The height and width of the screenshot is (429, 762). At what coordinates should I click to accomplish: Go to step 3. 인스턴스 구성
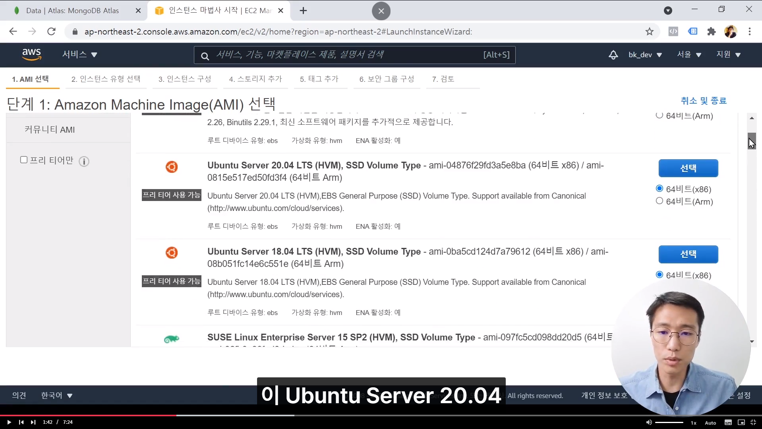click(x=185, y=79)
